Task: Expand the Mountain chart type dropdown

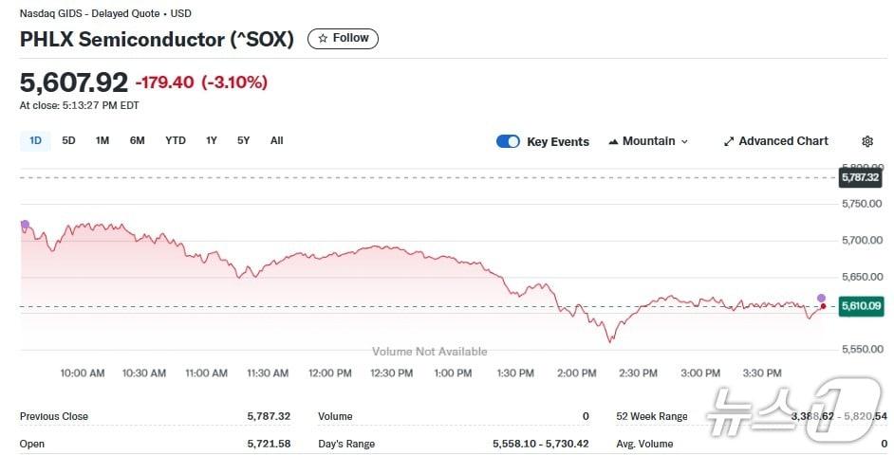Action: pyautogui.click(x=648, y=141)
